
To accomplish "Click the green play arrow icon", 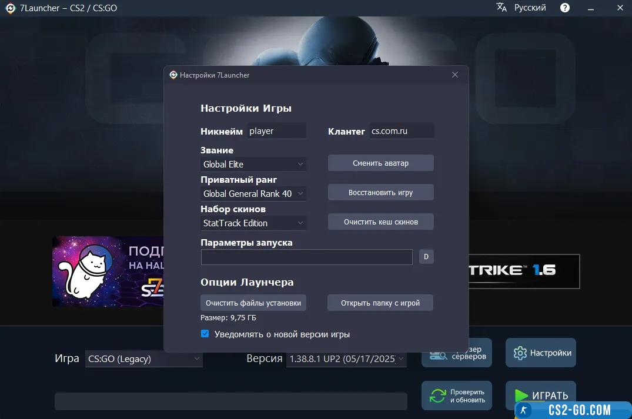I will tap(521, 395).
